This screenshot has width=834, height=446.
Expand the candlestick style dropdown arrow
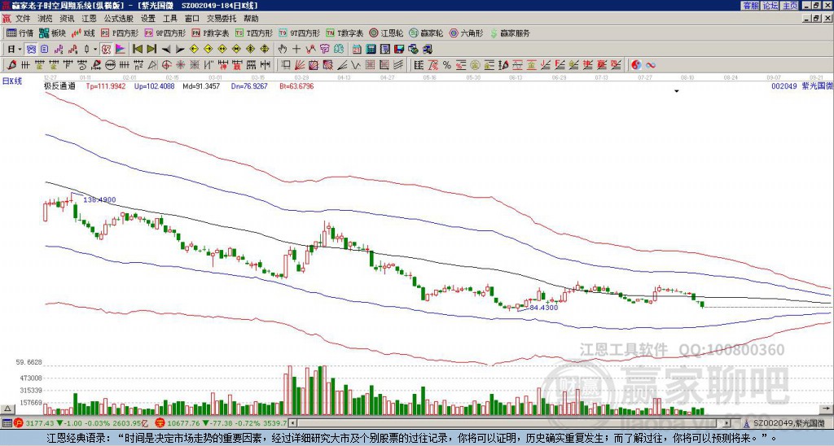click(x=94, y=50)
